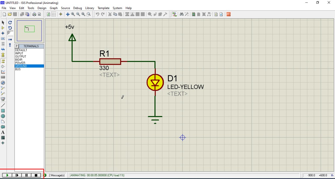Run the Electrical Rule Check
The width and height of the screenshot is (335, 179).
tap(221, 14)
